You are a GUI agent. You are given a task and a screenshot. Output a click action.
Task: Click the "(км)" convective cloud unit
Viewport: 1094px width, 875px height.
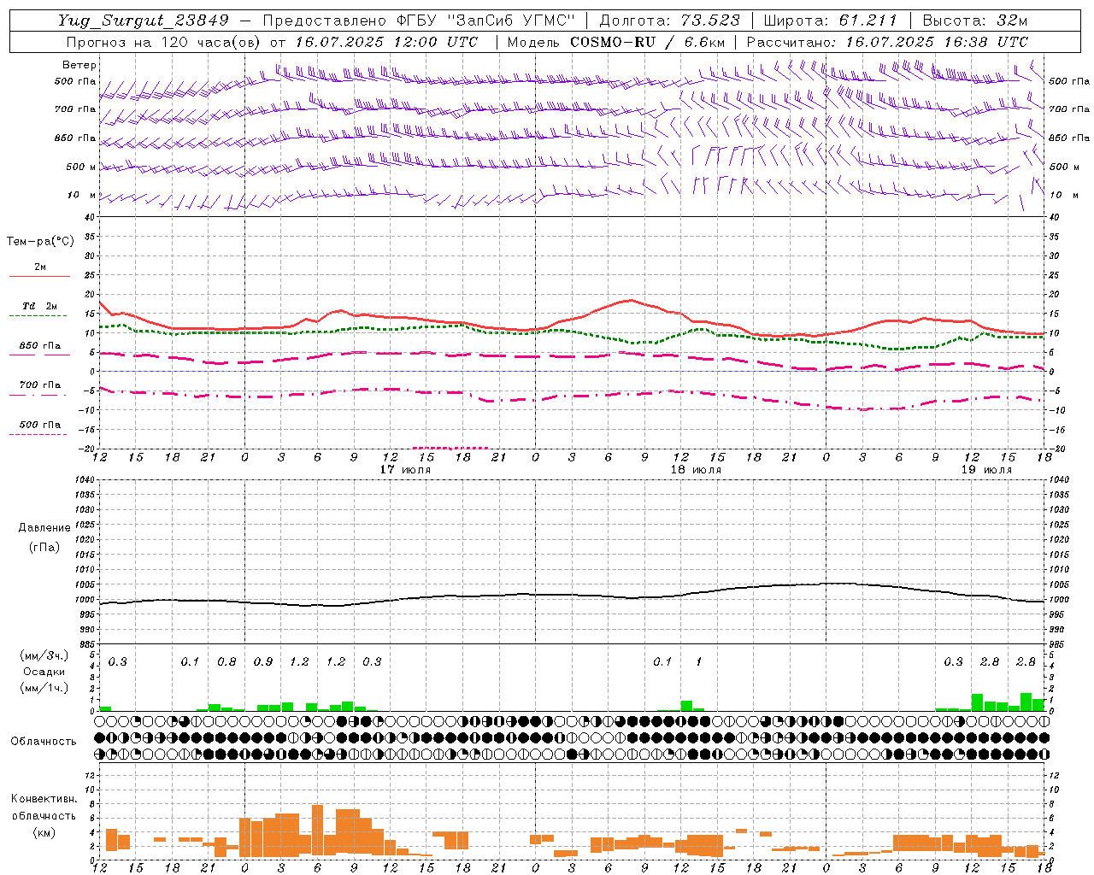[45, 832]
